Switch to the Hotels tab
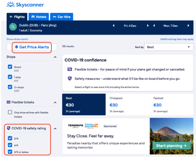 point(39,17)
